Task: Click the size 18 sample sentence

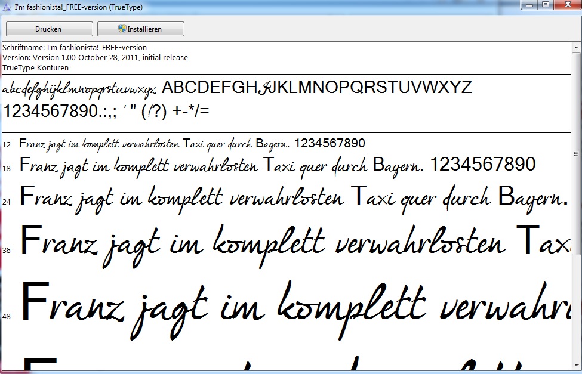Action: click(278, 166)
